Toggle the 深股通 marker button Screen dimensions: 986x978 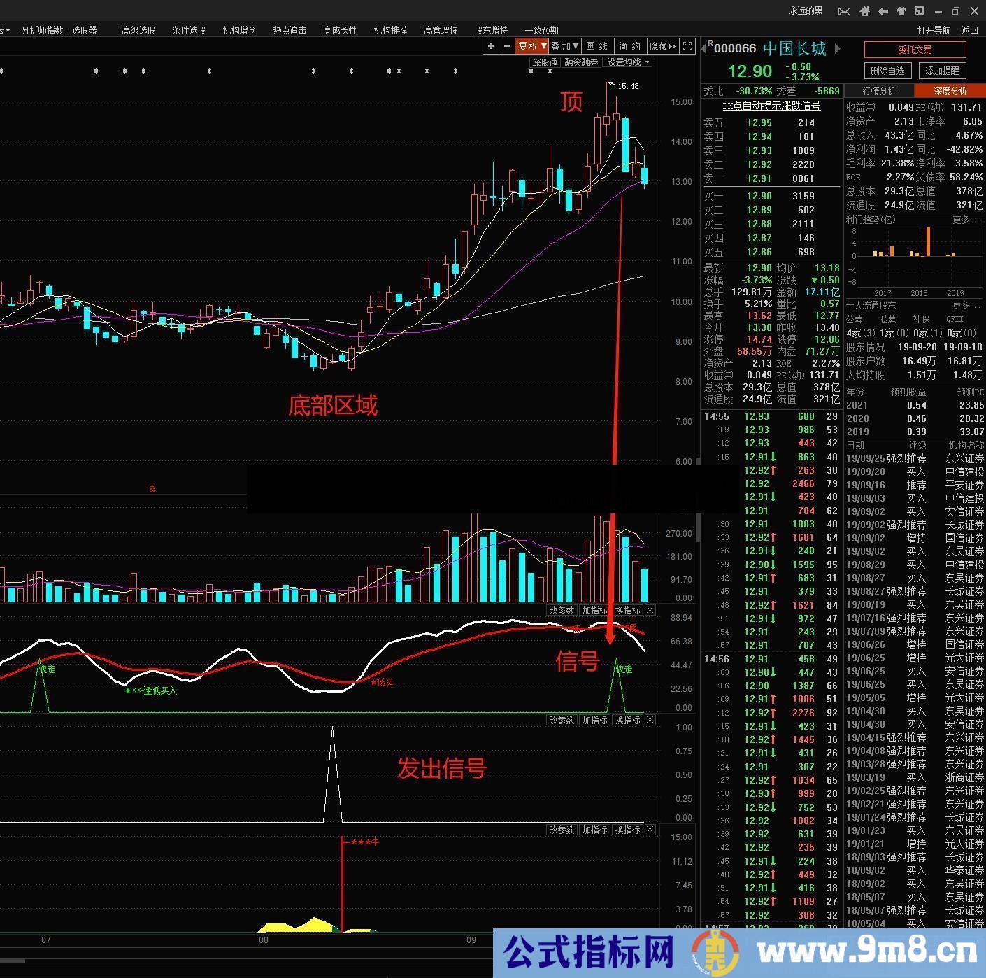click(x=545, y=62)
